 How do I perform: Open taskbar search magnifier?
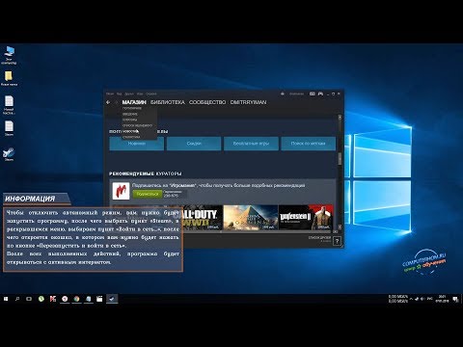(17, 299)
